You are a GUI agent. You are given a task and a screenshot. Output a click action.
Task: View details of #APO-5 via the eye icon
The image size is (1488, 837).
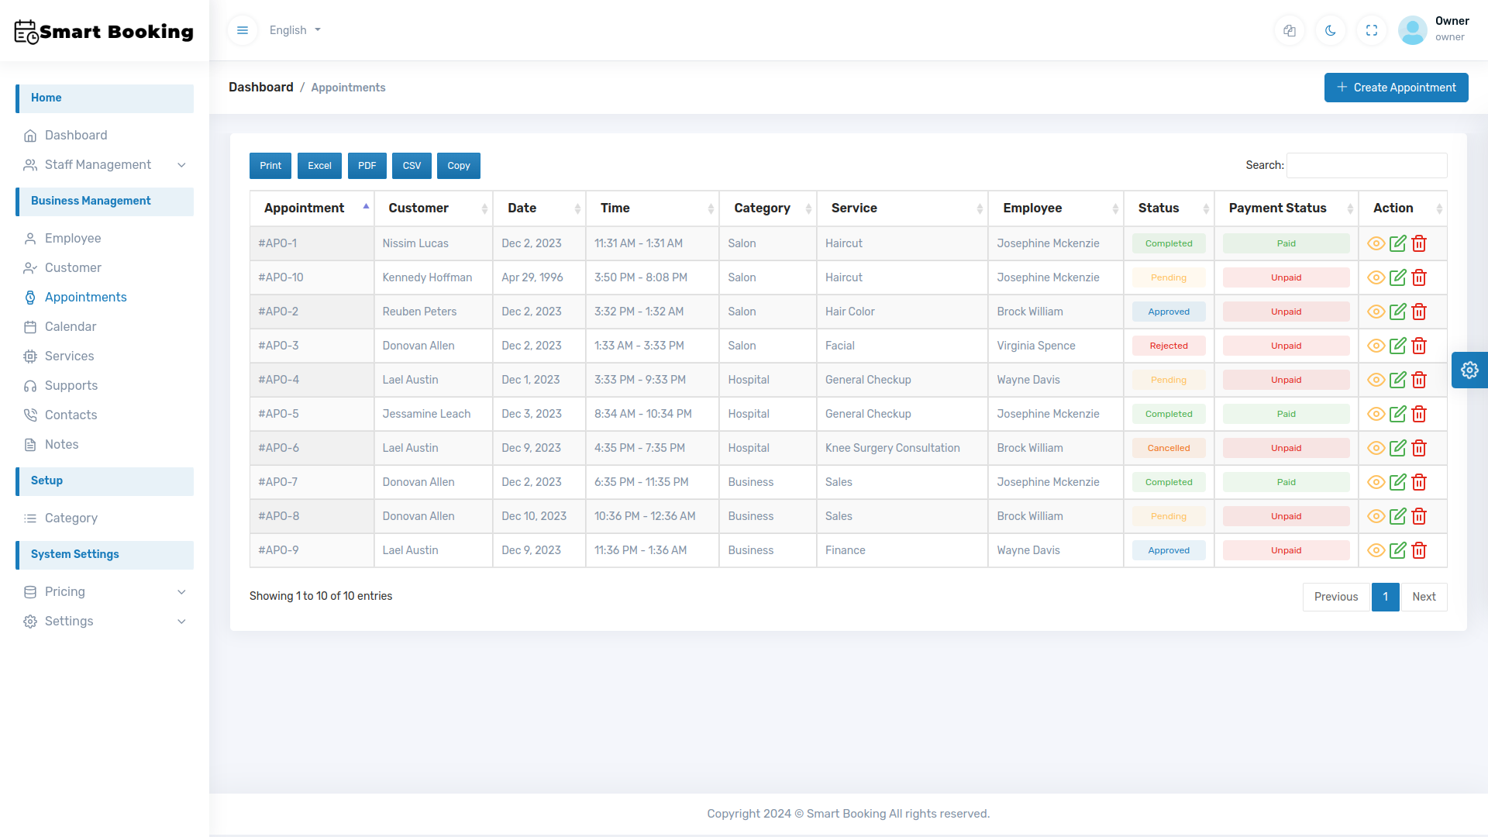[x=1376, y=414]
